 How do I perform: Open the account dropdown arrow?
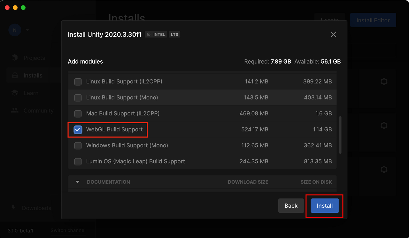tap(27, 30)
